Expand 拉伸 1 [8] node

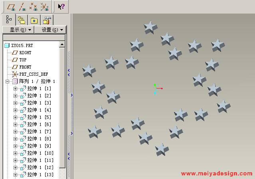(x=15, y=139)
